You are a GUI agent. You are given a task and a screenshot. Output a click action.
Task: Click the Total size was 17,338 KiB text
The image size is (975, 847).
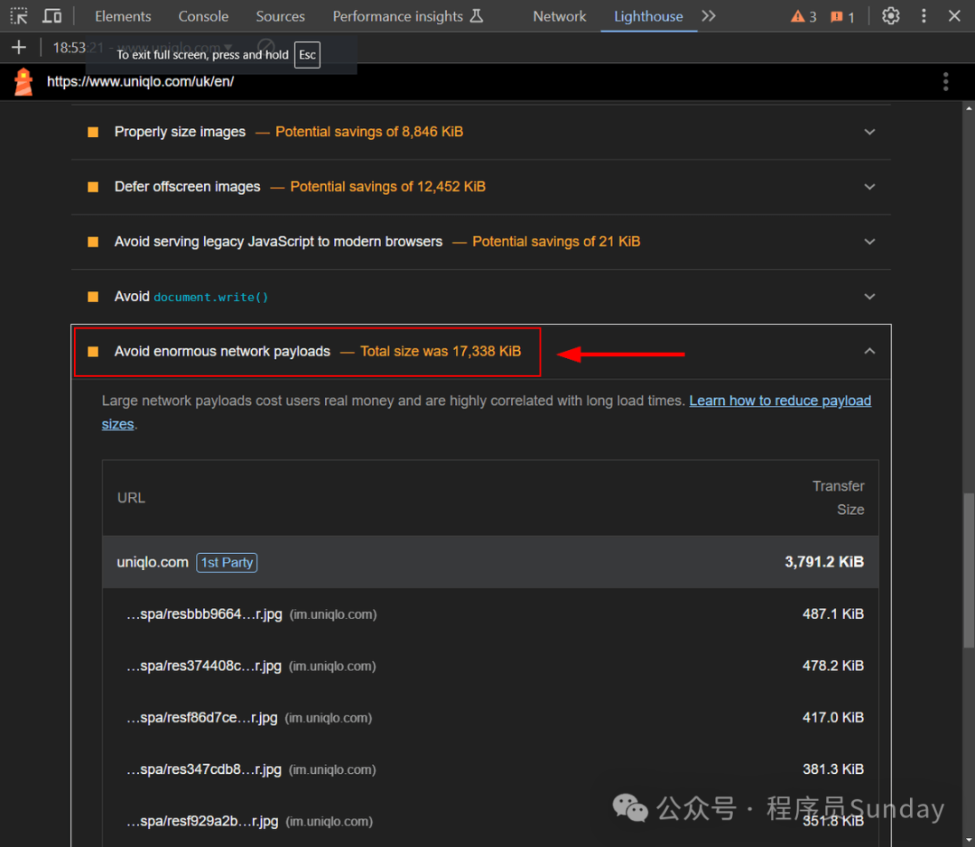pyautogui.click(x=441, y=351)
